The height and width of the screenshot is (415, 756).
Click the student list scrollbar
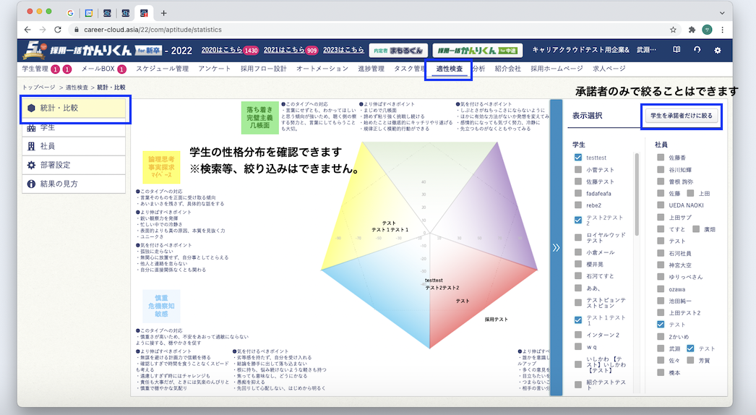tap(637, 195)
